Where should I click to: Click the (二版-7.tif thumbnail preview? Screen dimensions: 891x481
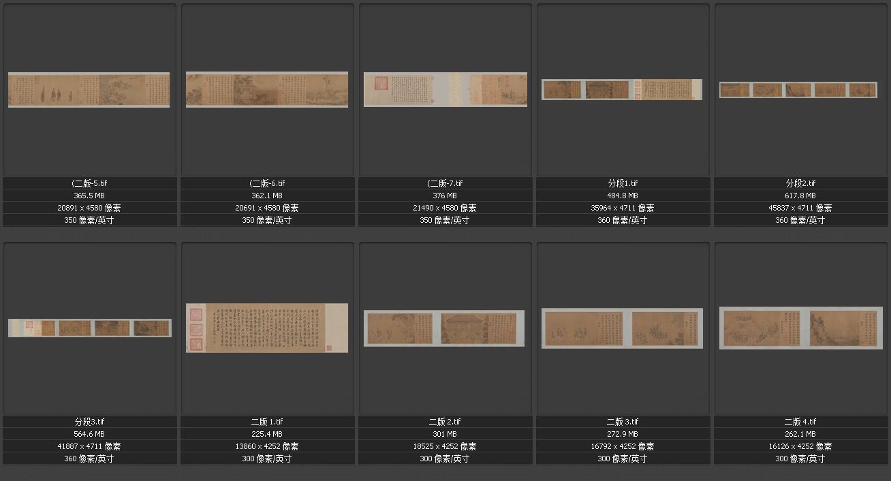click(445, 89)
